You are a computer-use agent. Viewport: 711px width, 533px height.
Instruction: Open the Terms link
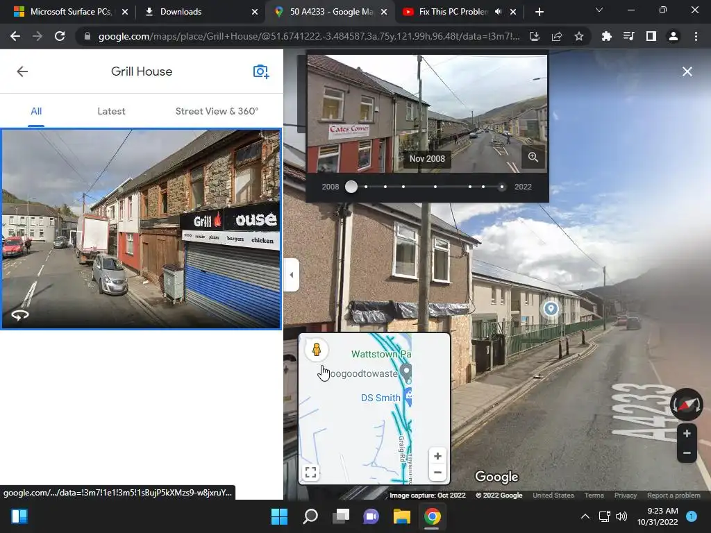coord(594,496)
